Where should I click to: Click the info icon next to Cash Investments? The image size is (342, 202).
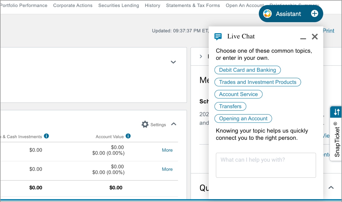pyautogui.click(x=46, y=136)
